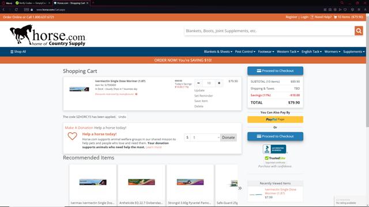Decrease quantity with the minus button
Screen dimensions: 369x207
point(198,83)
